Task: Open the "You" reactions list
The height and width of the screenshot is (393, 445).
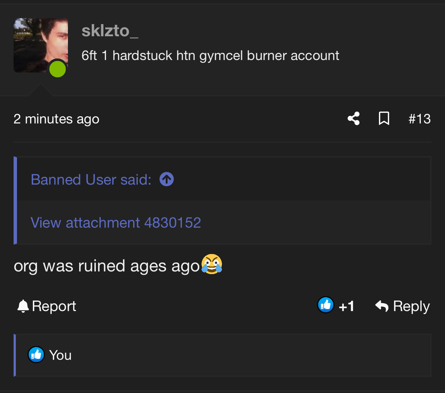Action: [x=60, y=355]
